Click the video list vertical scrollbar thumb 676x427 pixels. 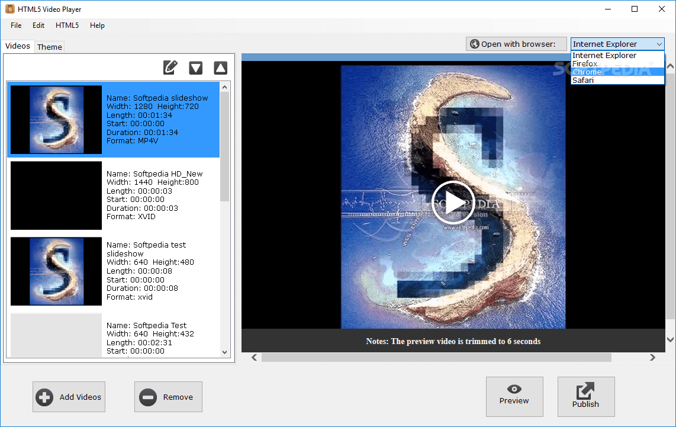point(224,147)
